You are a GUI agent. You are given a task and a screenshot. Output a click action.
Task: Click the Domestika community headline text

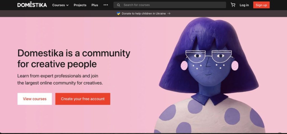point(74,58)
